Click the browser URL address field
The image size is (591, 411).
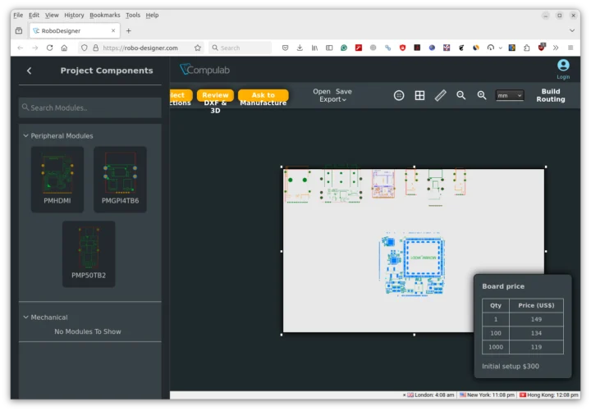[x=140, y=48]
